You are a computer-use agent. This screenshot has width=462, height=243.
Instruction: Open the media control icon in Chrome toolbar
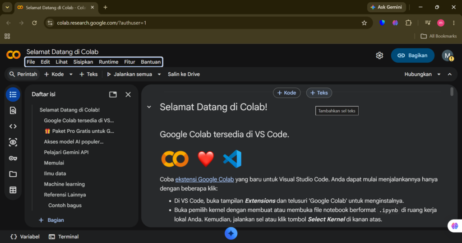428,23
